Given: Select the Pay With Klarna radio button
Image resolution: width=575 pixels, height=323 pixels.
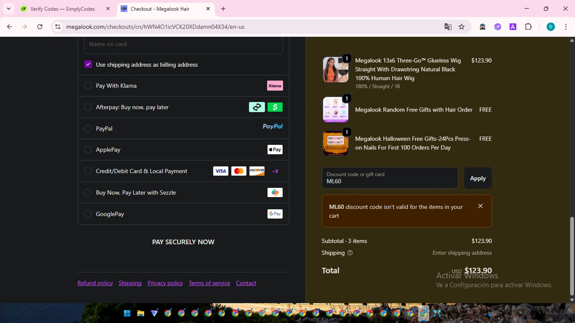Looking at the screenshot, I should 88,86.
